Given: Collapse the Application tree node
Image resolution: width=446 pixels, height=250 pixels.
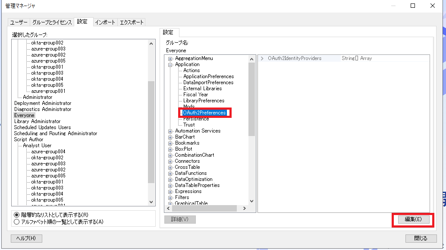Looking at the screenshot, I should pyautogui.click(x=170, y=64).
